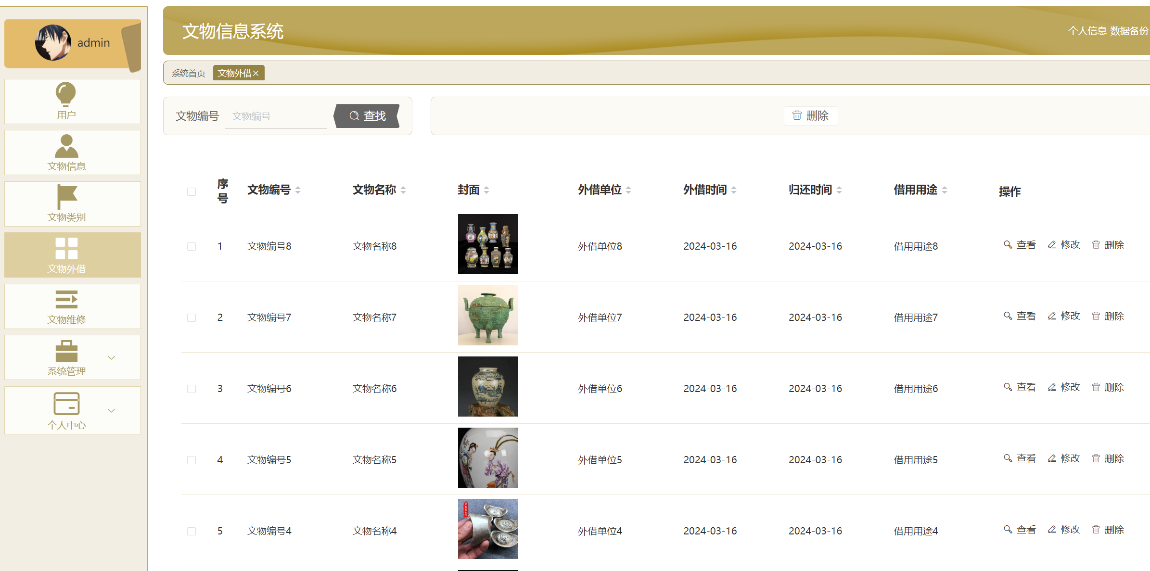The height and width of the screenshot is (571, 1150).
Task: Close the 文物外借 tab with X
Action: click(256, 73)
